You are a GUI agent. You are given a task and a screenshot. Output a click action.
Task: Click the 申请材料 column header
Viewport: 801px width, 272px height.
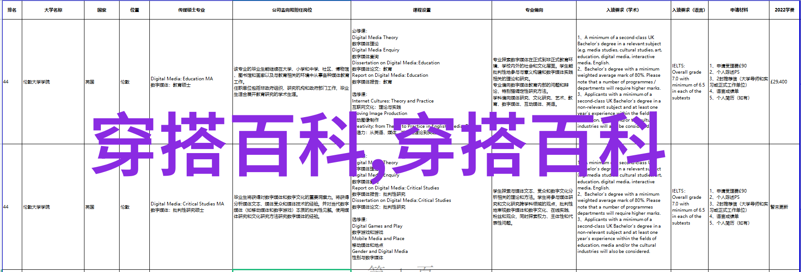739,10
